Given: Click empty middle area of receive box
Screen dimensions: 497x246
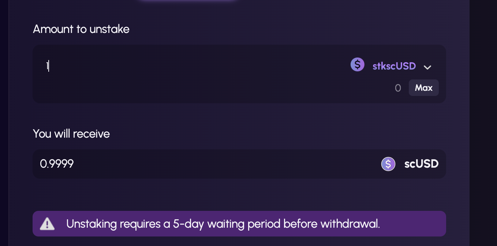Looking at the screenshot, I should coord(227,164).
